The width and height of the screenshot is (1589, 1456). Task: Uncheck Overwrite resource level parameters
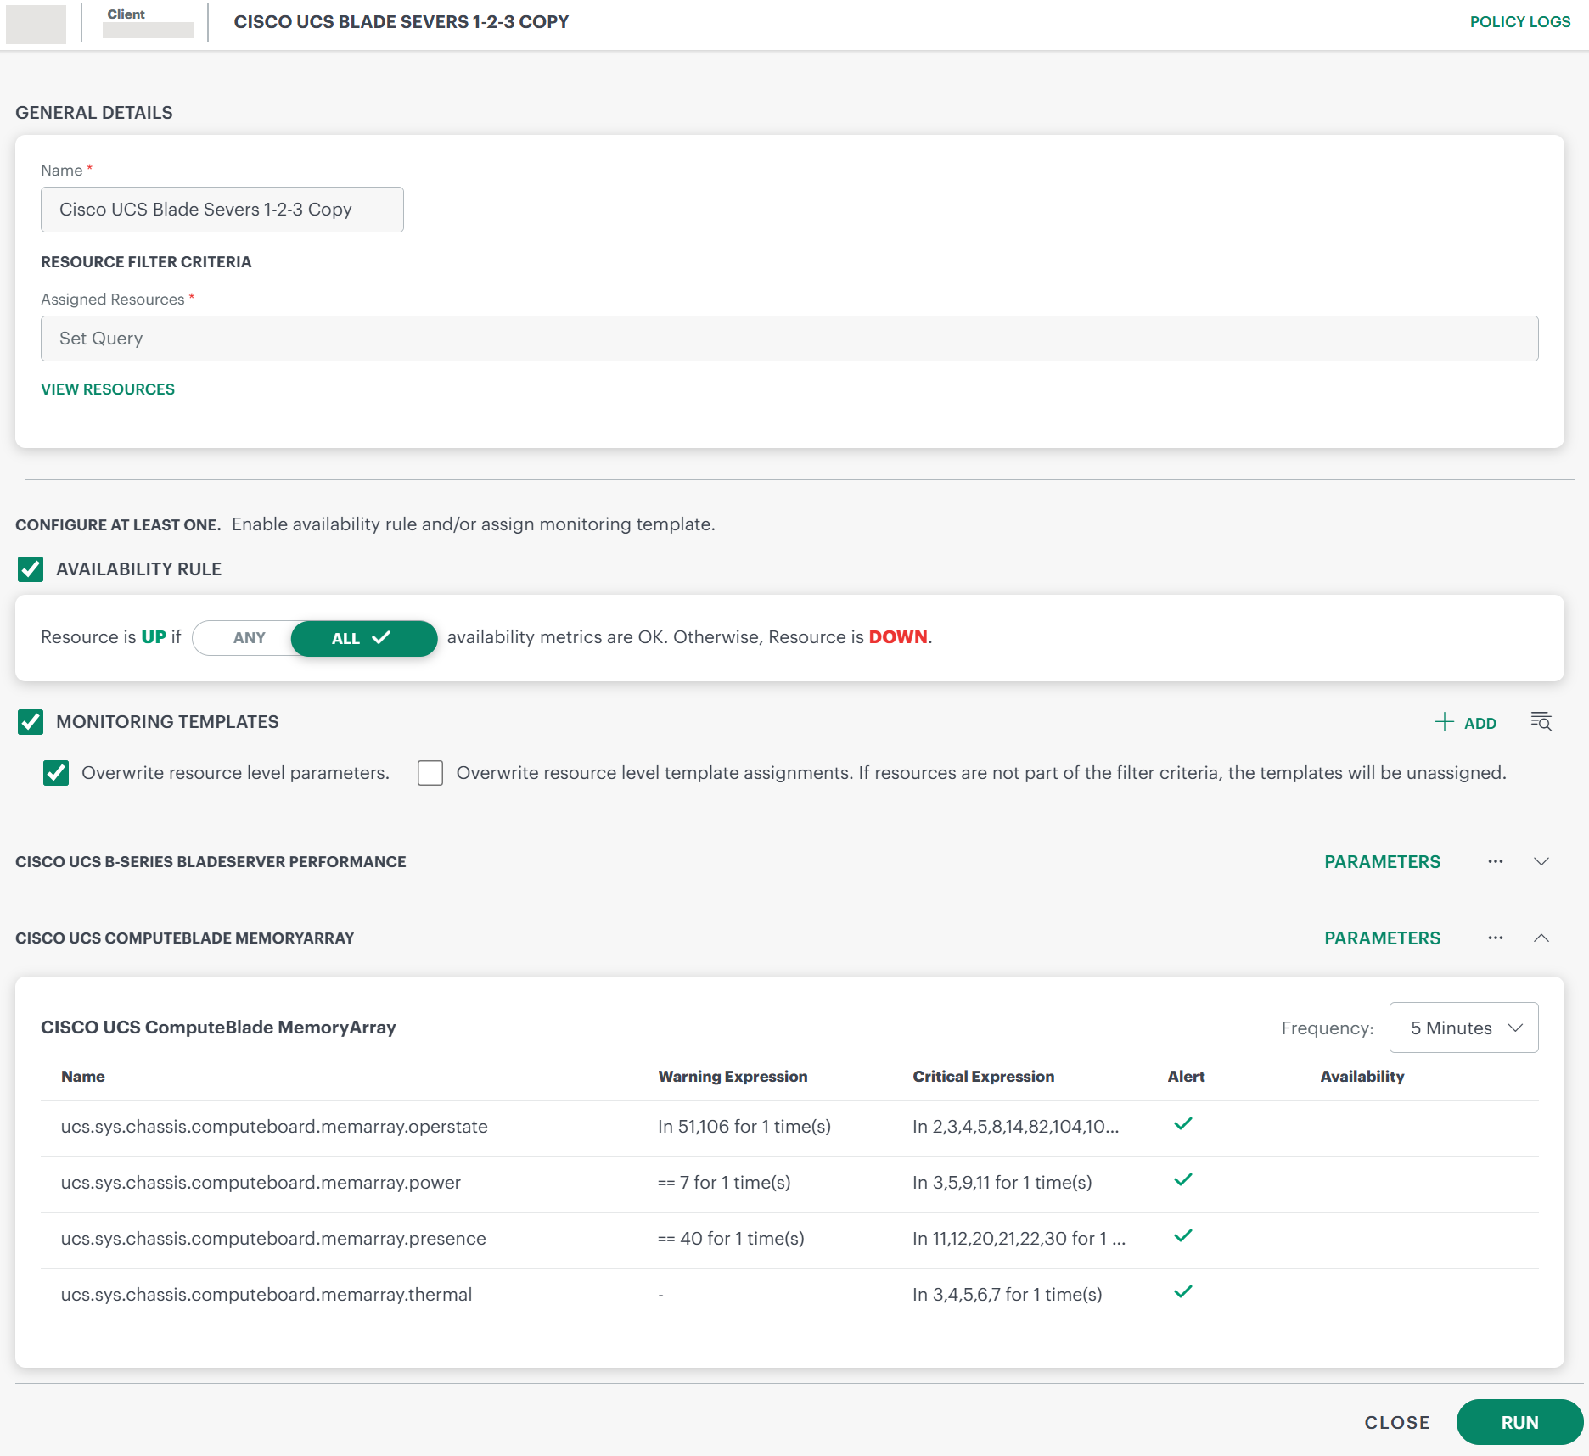coord(56,773)
